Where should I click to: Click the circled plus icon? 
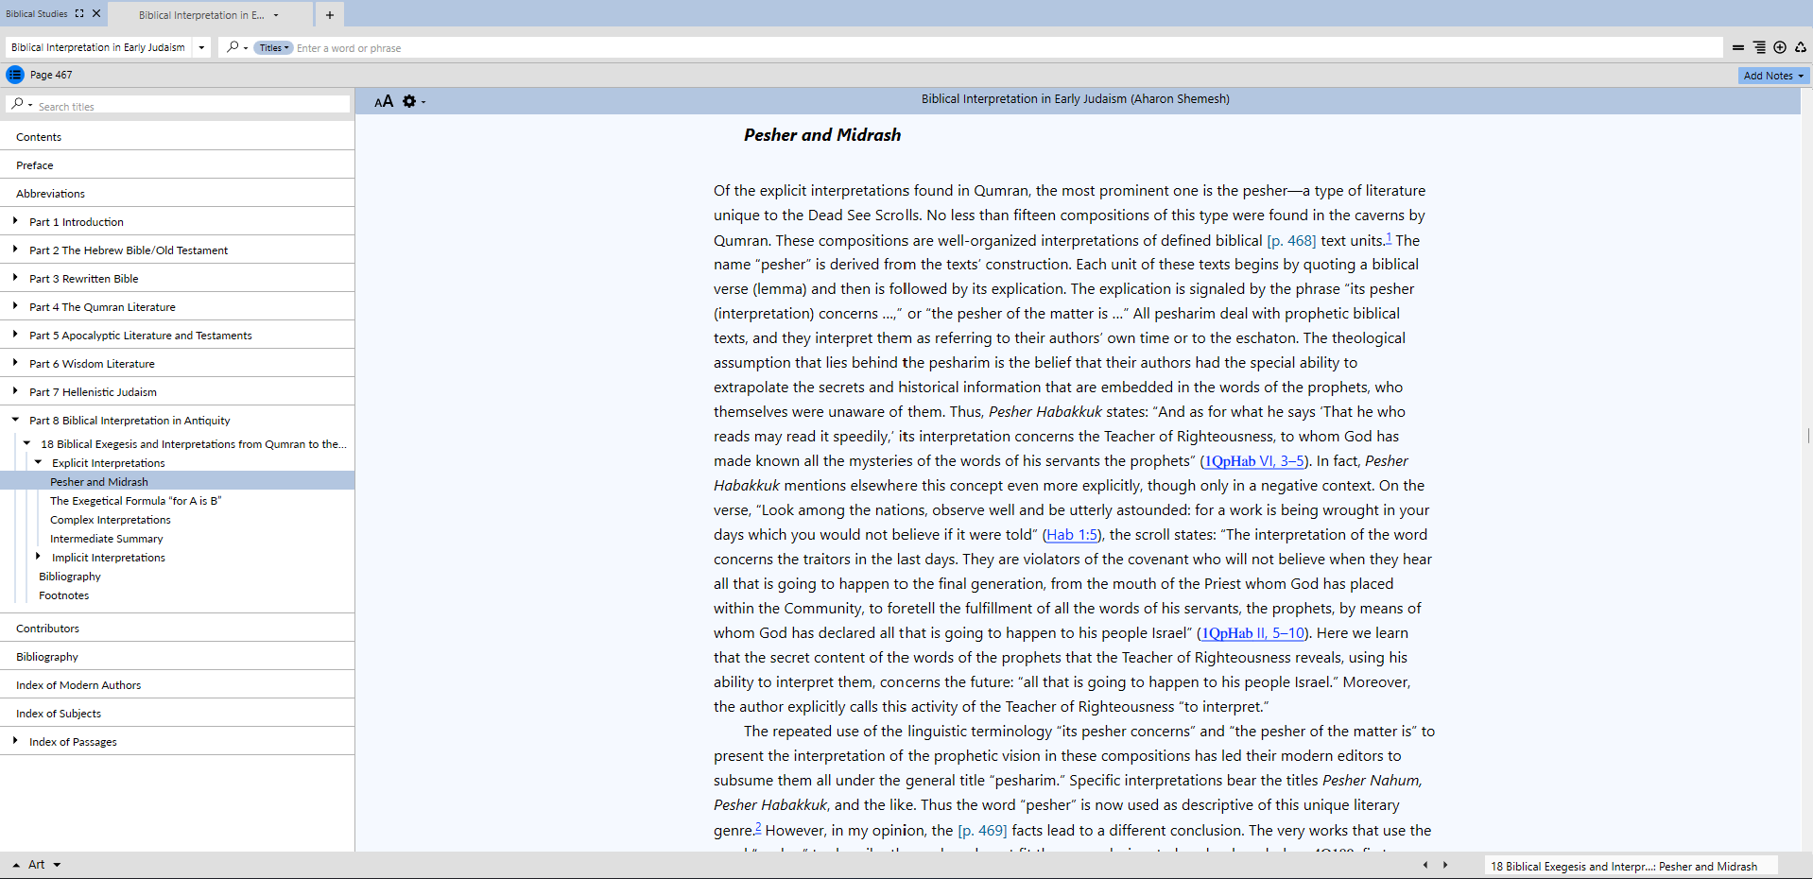[x=1780, y=47]
